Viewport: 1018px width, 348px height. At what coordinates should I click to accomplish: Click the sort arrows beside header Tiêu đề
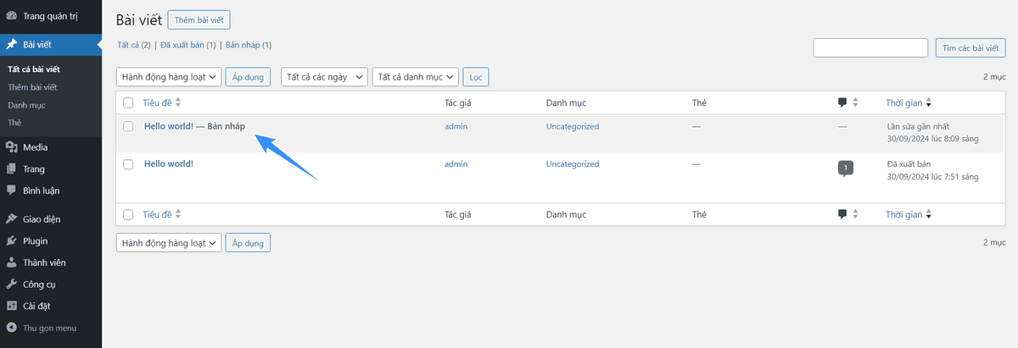tap(177, 102)
